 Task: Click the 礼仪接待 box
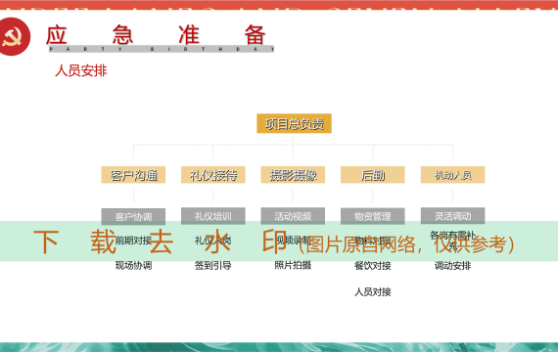tap(213, 175)
